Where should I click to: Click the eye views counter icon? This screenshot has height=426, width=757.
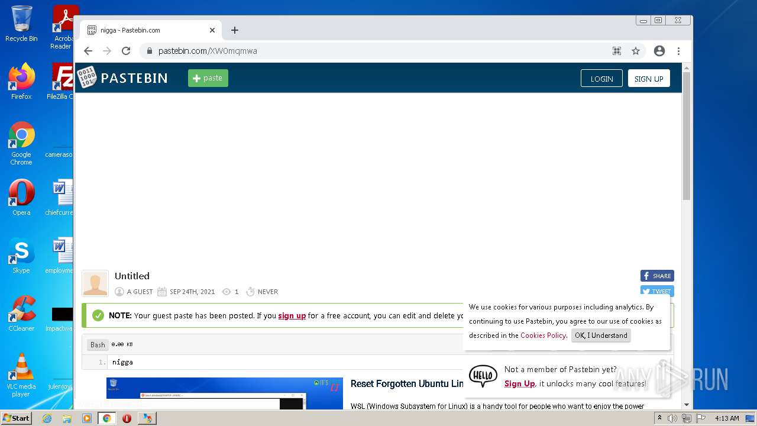point(227,292)
